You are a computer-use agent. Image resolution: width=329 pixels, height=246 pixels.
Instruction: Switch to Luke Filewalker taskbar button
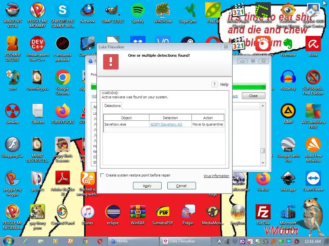coord(185,241)
